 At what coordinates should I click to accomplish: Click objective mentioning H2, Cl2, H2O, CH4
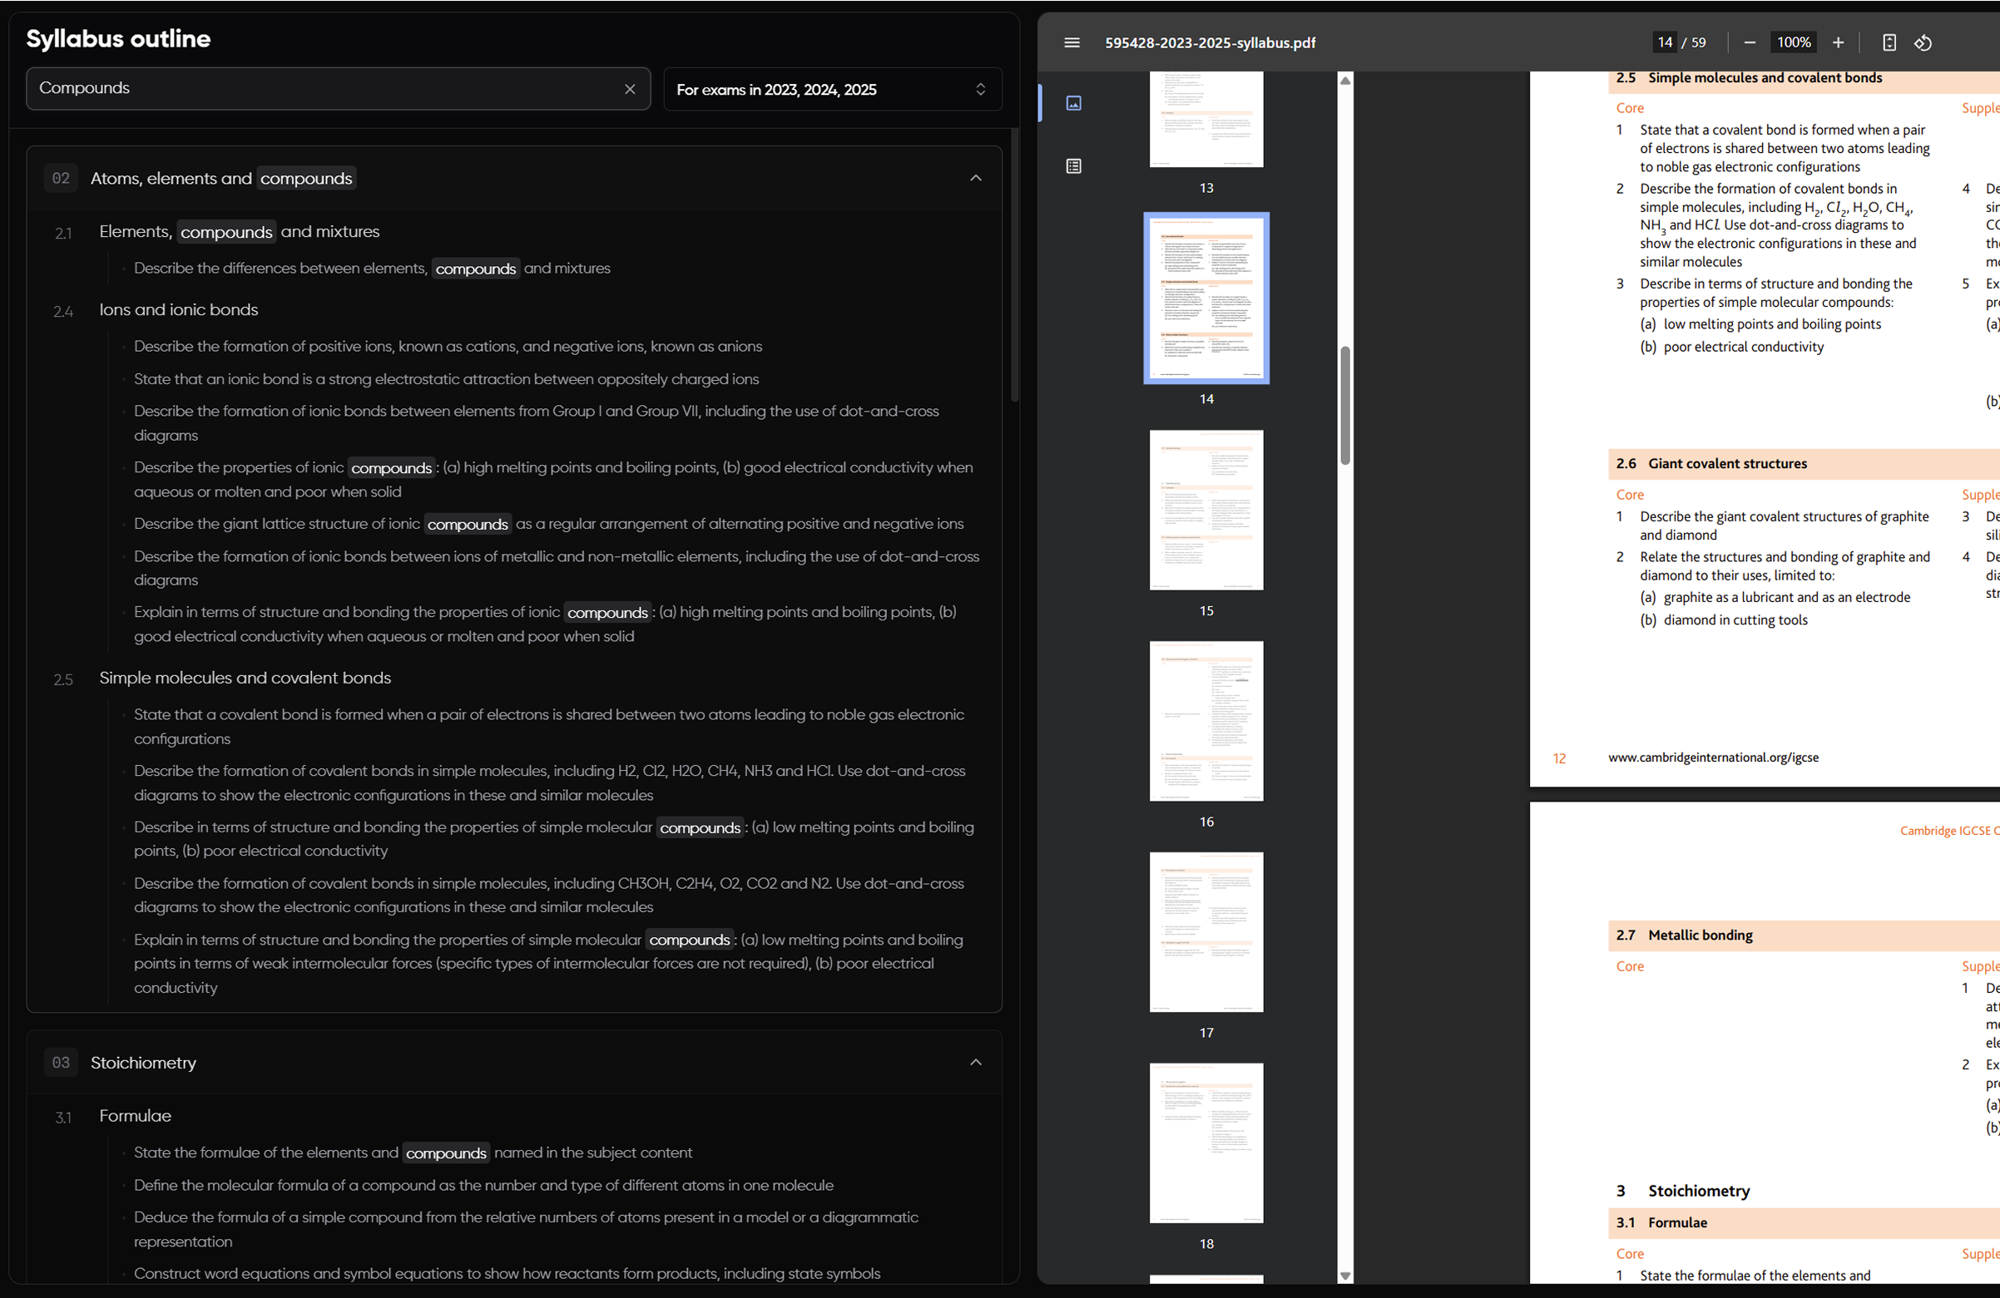coord(550,783)
